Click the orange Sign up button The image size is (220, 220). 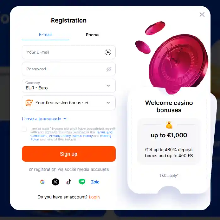(69, 154)
